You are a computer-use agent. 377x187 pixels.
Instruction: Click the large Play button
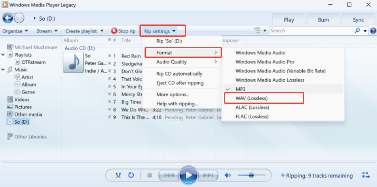pos(188,175)
